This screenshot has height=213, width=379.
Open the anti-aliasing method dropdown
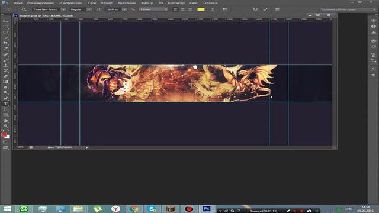(153, 9)
